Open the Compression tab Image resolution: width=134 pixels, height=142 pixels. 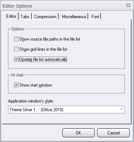45,16
